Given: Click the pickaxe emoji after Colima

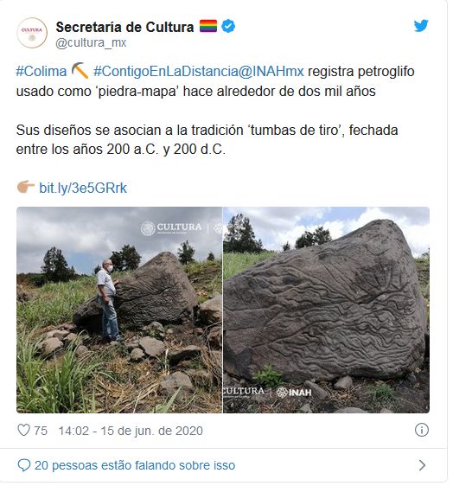Looking at the screenshot, I should 80,71.
